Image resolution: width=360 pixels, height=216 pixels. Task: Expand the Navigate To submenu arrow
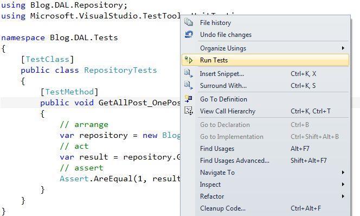(x=343, y=173)
